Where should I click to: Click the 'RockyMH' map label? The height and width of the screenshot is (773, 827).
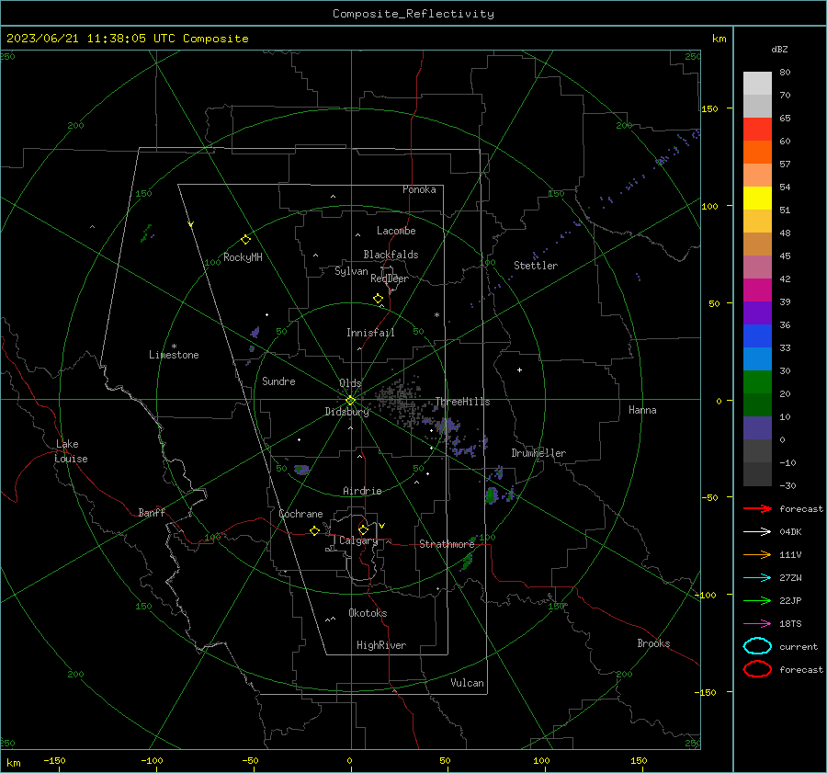pyautogui.click(x=243, y=257)
